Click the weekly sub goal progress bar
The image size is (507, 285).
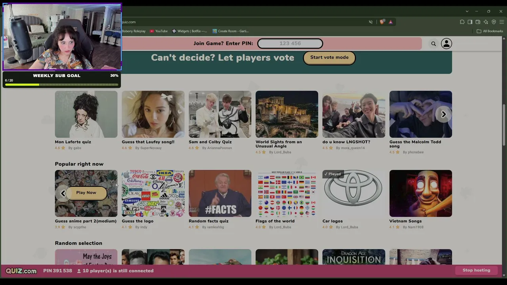coord(61,84)
